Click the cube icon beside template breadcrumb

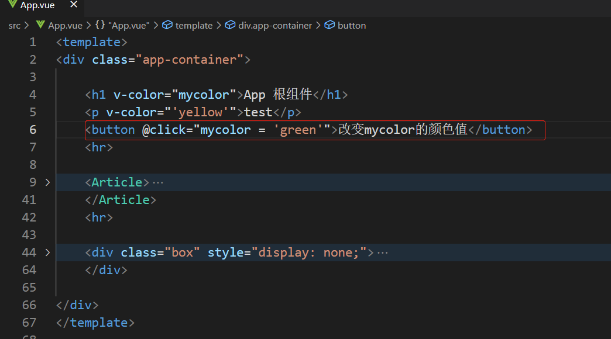pyautogui.click(x=167, y=25)
